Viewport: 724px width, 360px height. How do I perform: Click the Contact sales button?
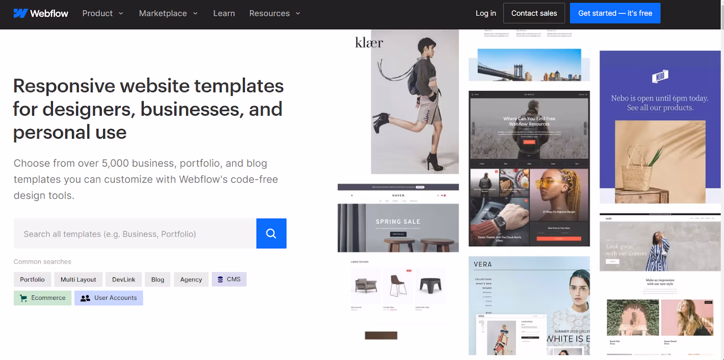click(534, 13)
